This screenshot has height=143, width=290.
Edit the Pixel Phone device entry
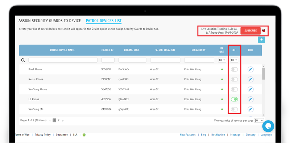[x=250, y=70]
